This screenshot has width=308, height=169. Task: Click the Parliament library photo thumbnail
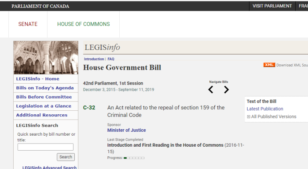[46, 57]
